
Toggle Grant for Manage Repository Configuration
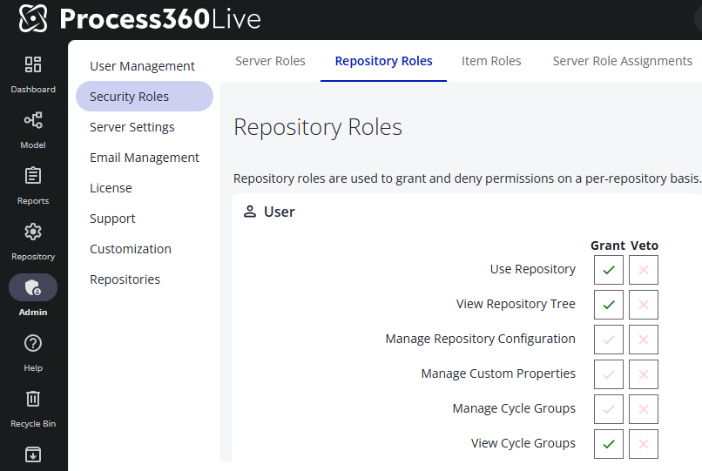609,340
